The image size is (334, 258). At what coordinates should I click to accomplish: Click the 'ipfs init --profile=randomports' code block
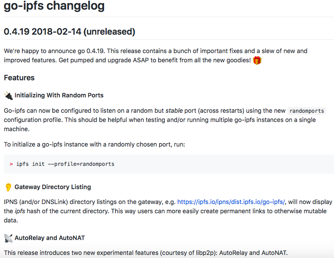click(169, 164)
